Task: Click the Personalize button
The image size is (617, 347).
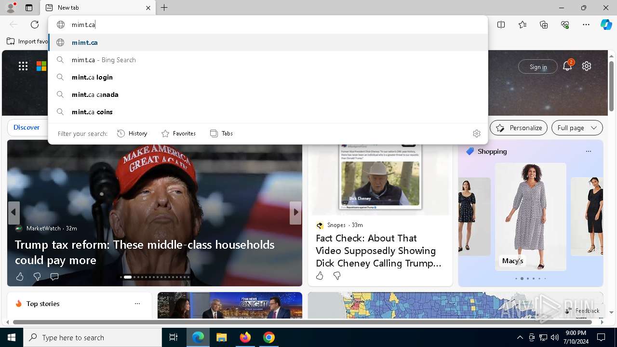Action: [x=519, y=128]
